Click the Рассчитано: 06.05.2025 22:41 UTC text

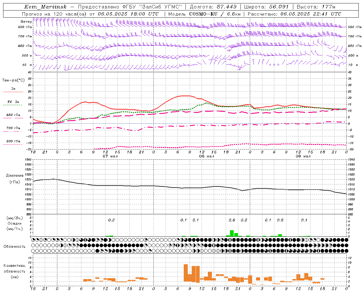point(294,14)
